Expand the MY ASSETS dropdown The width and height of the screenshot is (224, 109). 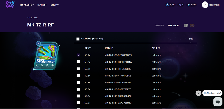(27, 5)
